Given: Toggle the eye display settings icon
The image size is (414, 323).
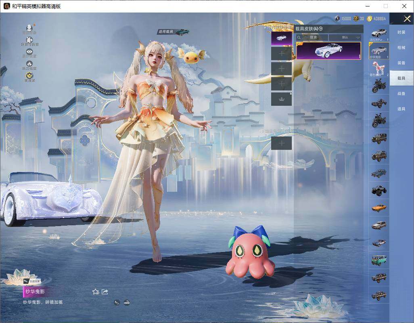Looking at the screenshot, I should (29, 52).
